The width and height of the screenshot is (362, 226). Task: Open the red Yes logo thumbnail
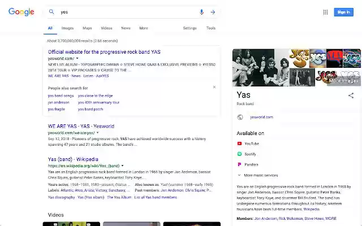click(334, 58)
